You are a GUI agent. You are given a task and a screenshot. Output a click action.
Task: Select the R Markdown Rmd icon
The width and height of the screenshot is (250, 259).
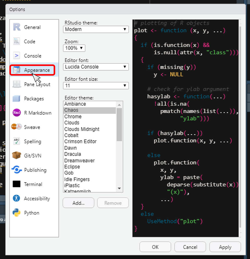(x=17, y=113)
